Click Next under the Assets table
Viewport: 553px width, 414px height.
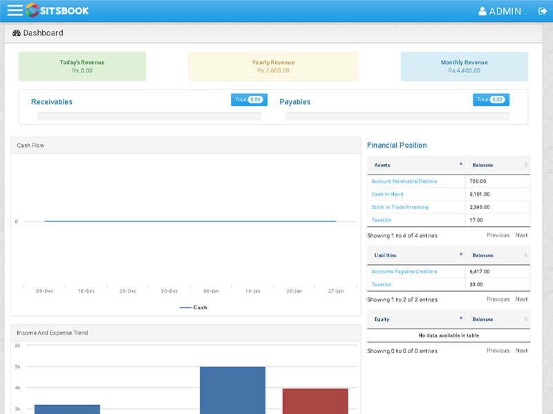521,235
